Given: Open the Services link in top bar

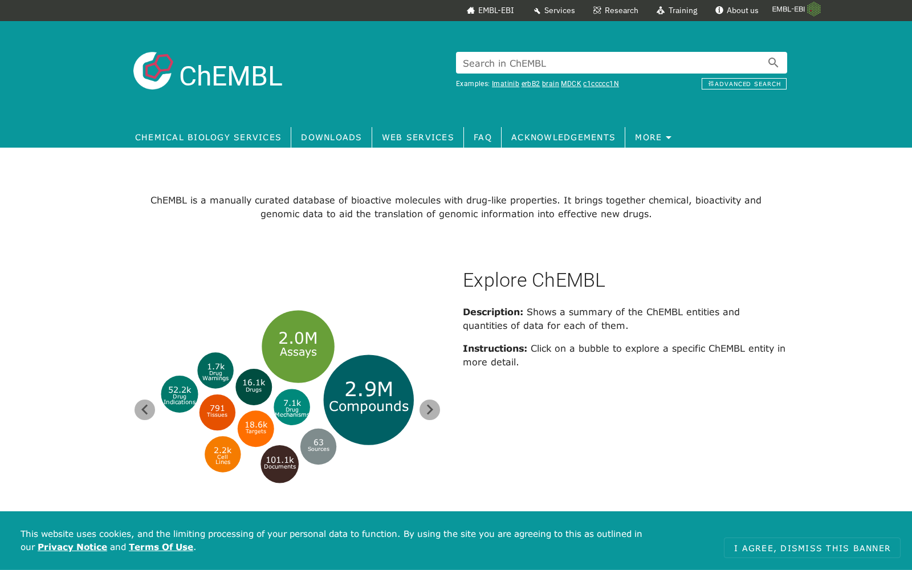Looking at the screenshot, I should pyautogui.click(x=554, y=10).
